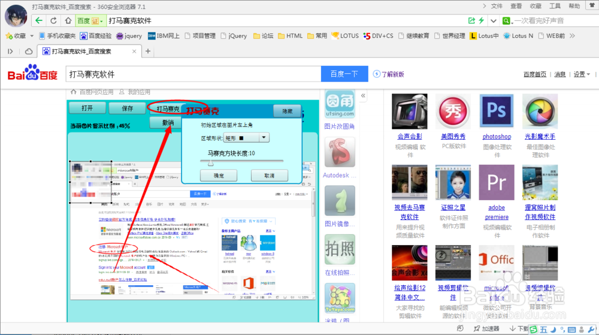Expand the address bar history dropdown
The image size is (599, 335).
coord(494,21)
